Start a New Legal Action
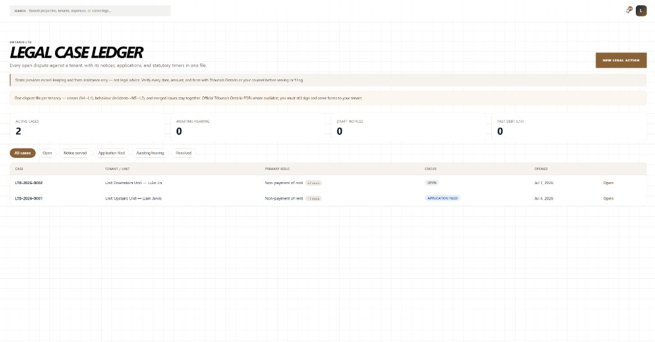Screen dimensions: 655x342 click(x=620, y=60)
